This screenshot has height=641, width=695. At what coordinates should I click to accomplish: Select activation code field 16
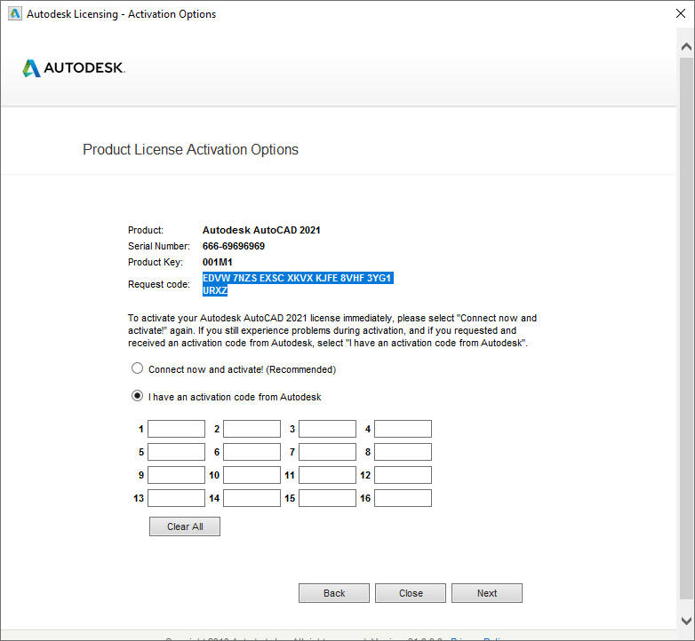tap(403, 498)
